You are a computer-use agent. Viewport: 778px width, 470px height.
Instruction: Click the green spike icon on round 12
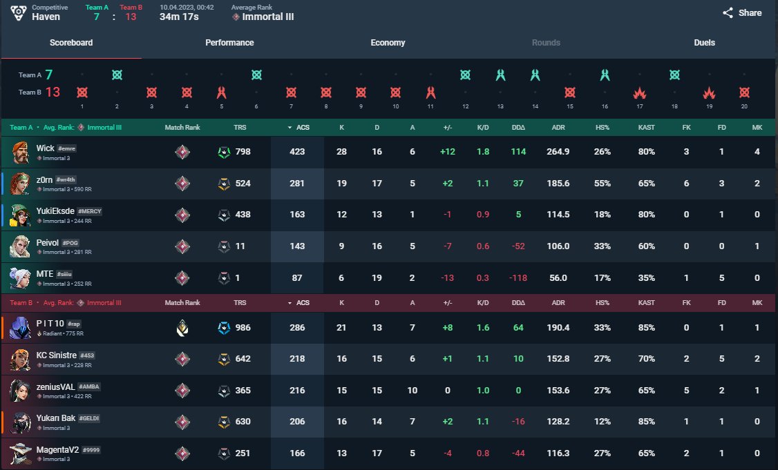coord(465,75)
